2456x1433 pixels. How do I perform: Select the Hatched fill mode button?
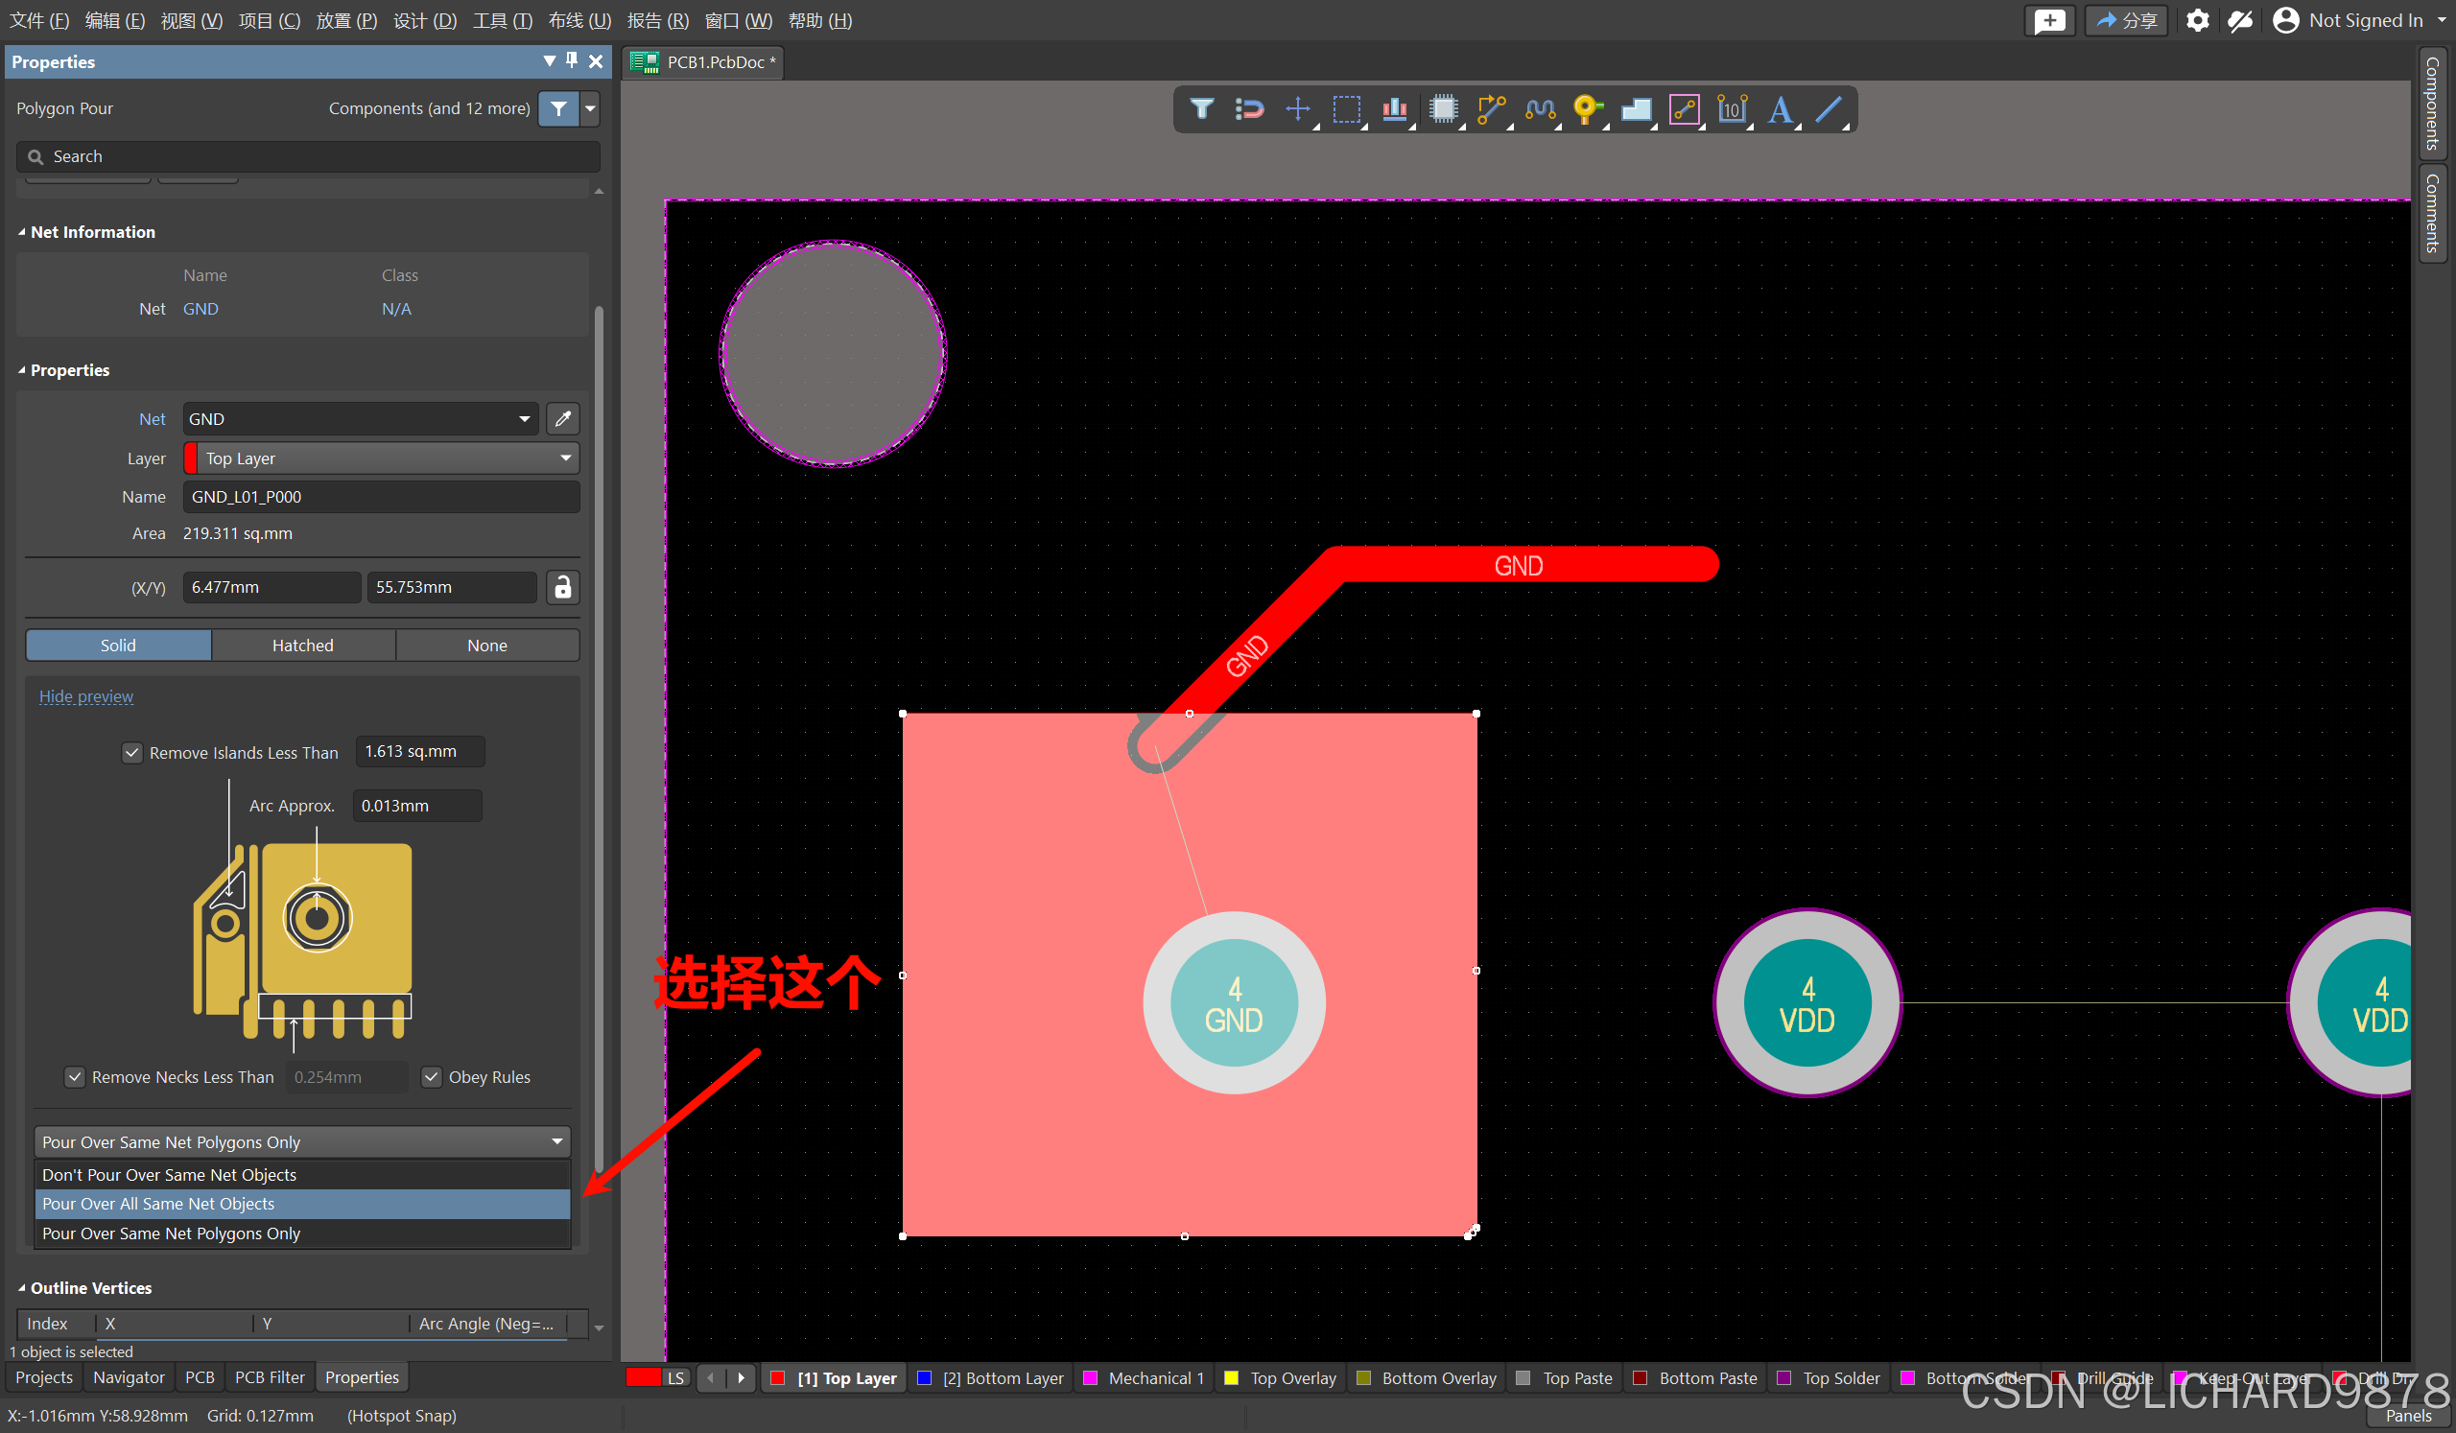pyautogui.click(x=302, y=645)
